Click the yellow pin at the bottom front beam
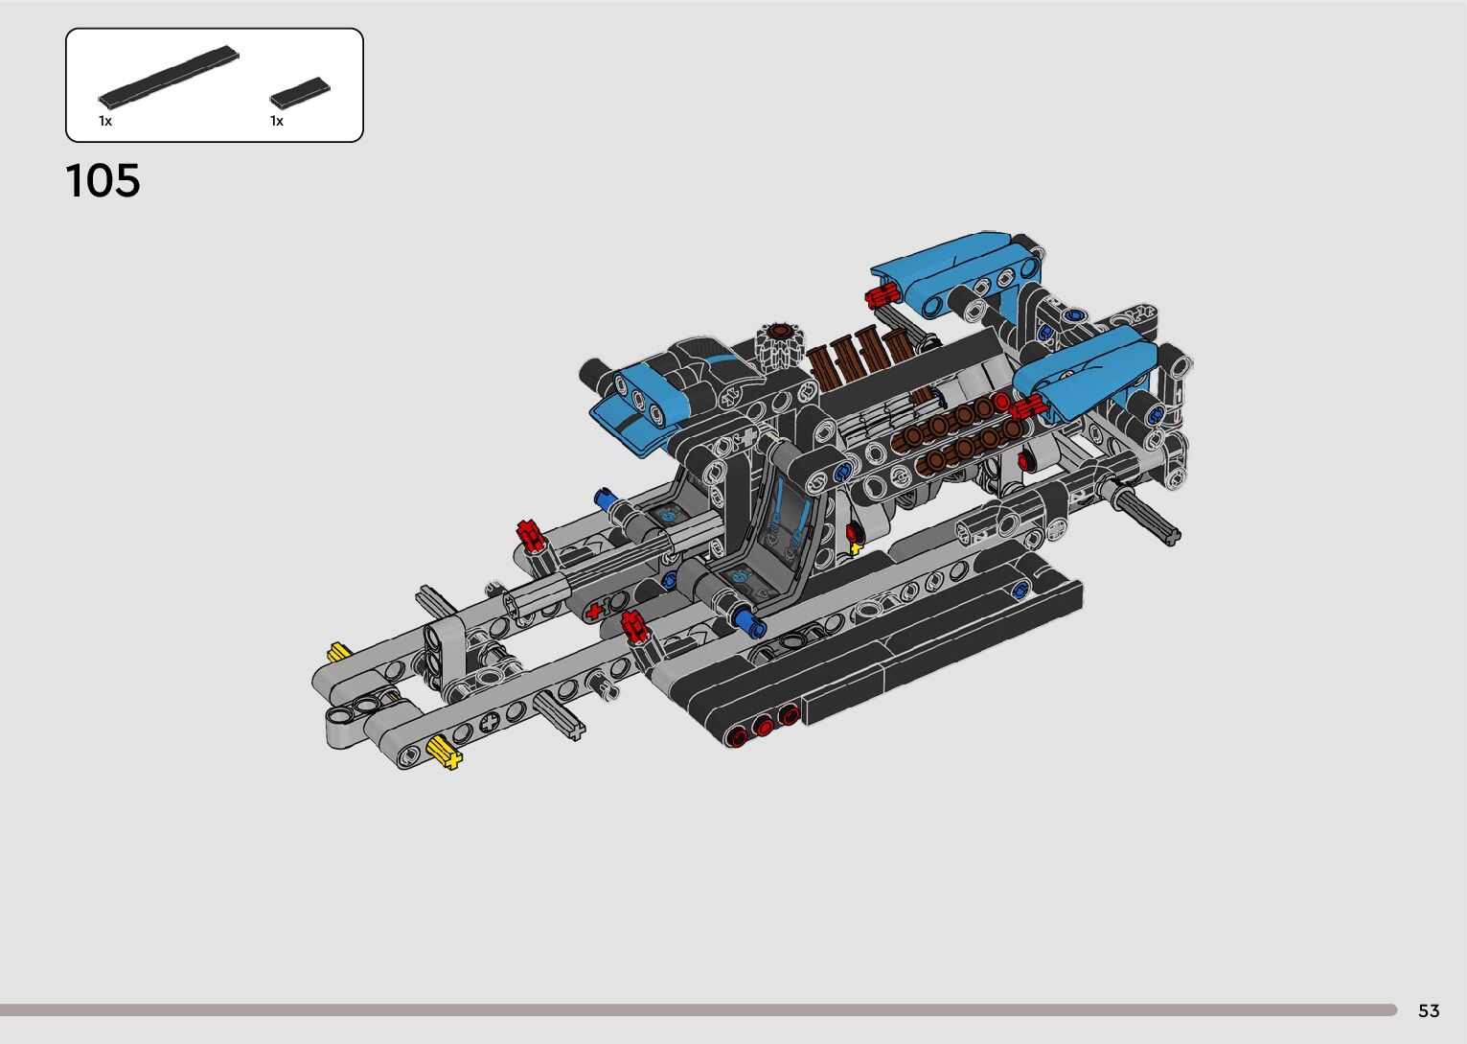This screenshot has height=1044, width=1467. pos(444,753)
